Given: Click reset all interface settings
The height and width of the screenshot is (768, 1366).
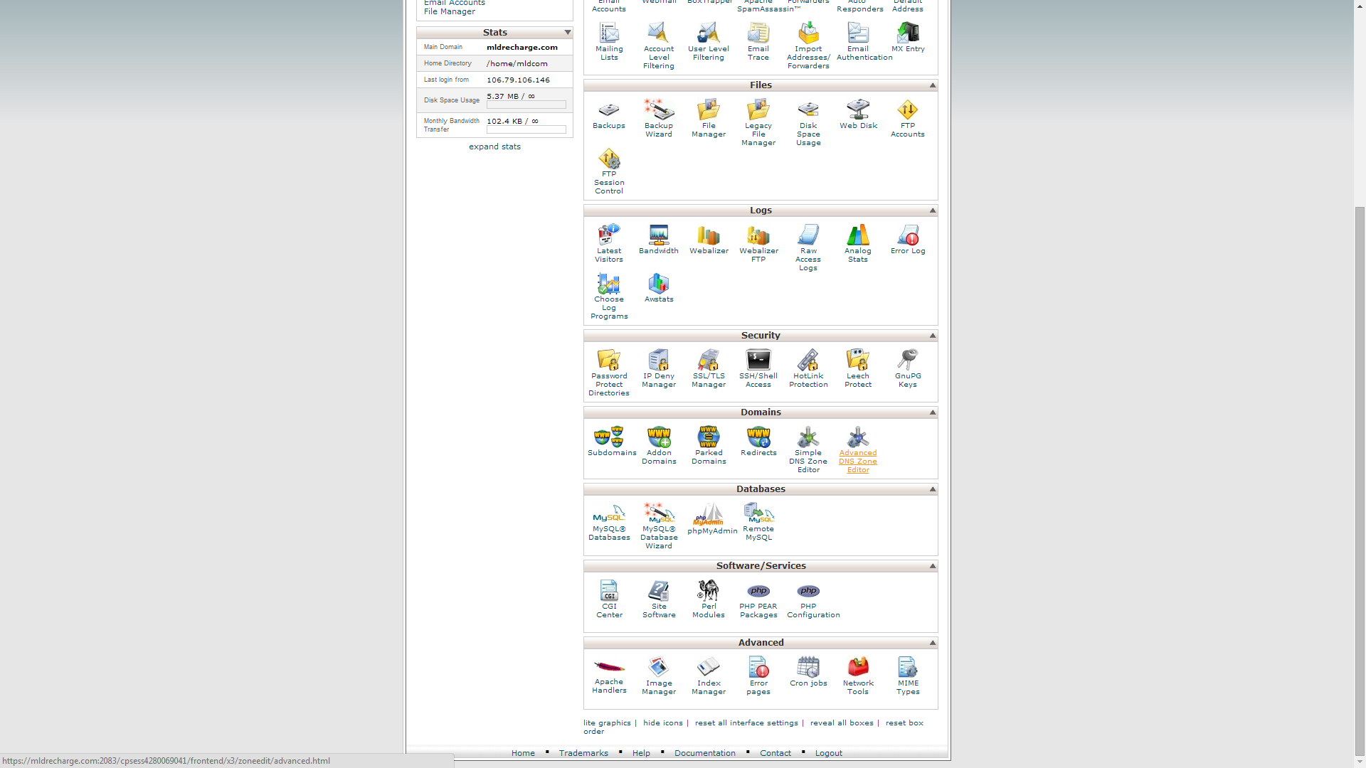Looking at the screenshot, I should [747, 722].
